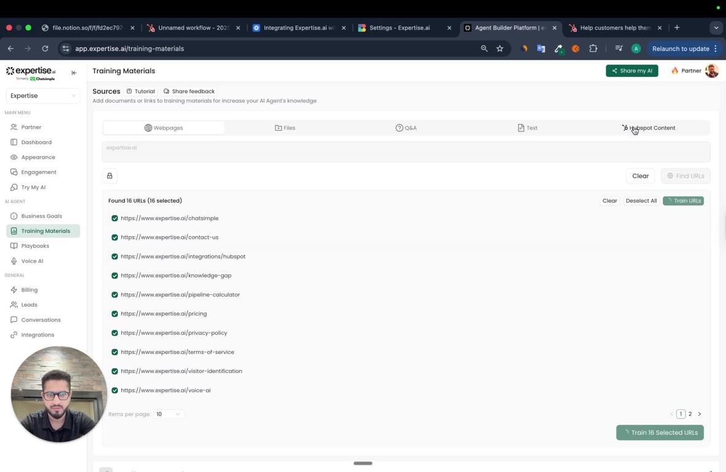Click the expertise.ai logo
The width and height of the screenshot is (726, 472).
click(31, 73)
